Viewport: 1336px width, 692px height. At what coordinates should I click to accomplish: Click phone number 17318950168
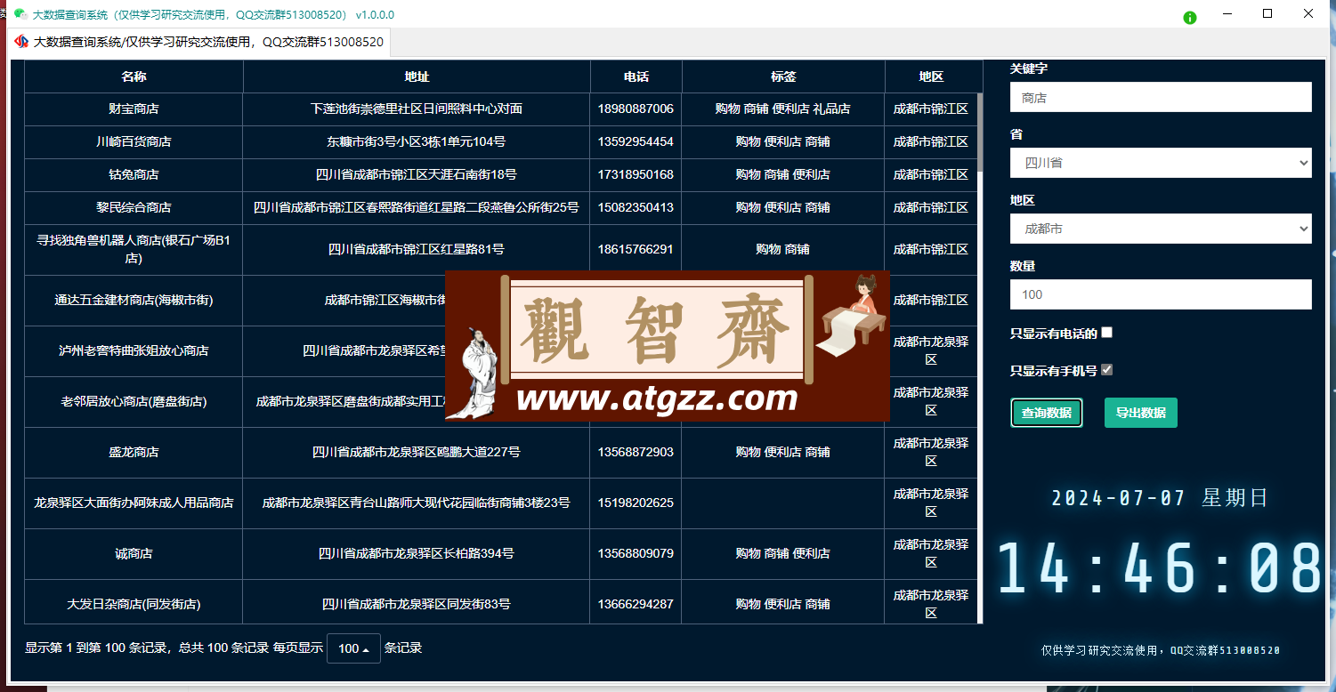pos(636,174)
